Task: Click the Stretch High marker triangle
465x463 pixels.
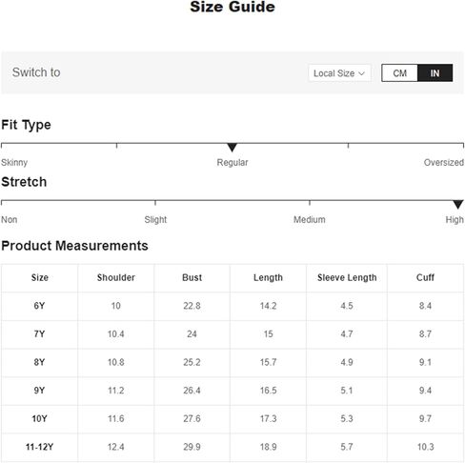Action: [458, 205]
